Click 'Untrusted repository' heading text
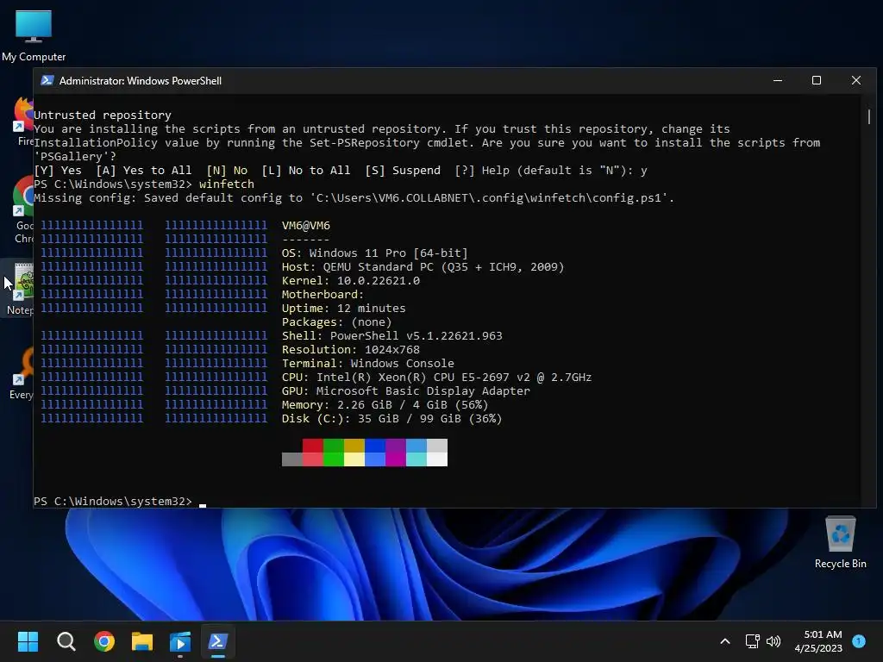 tap(103, 116)
